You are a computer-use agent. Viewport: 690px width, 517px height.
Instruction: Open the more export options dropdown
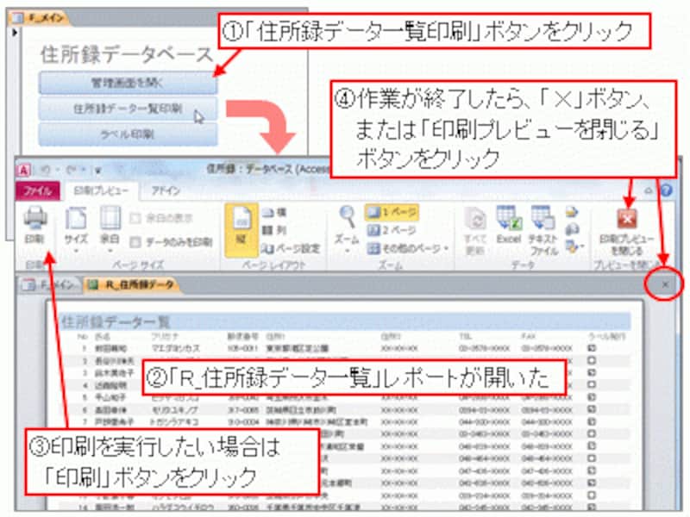click(x=574, y=246)
